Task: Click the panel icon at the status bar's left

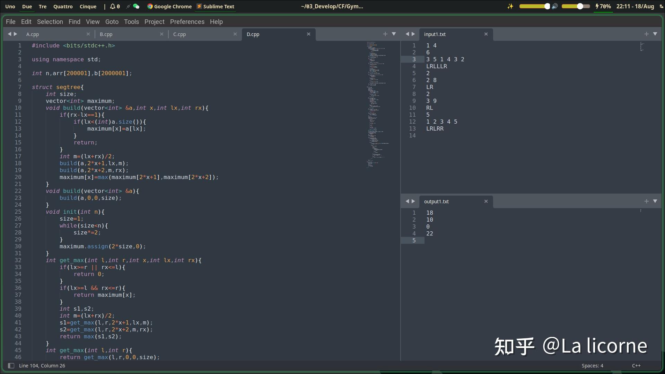Action: pyautogui.click(x=11, y=366)
